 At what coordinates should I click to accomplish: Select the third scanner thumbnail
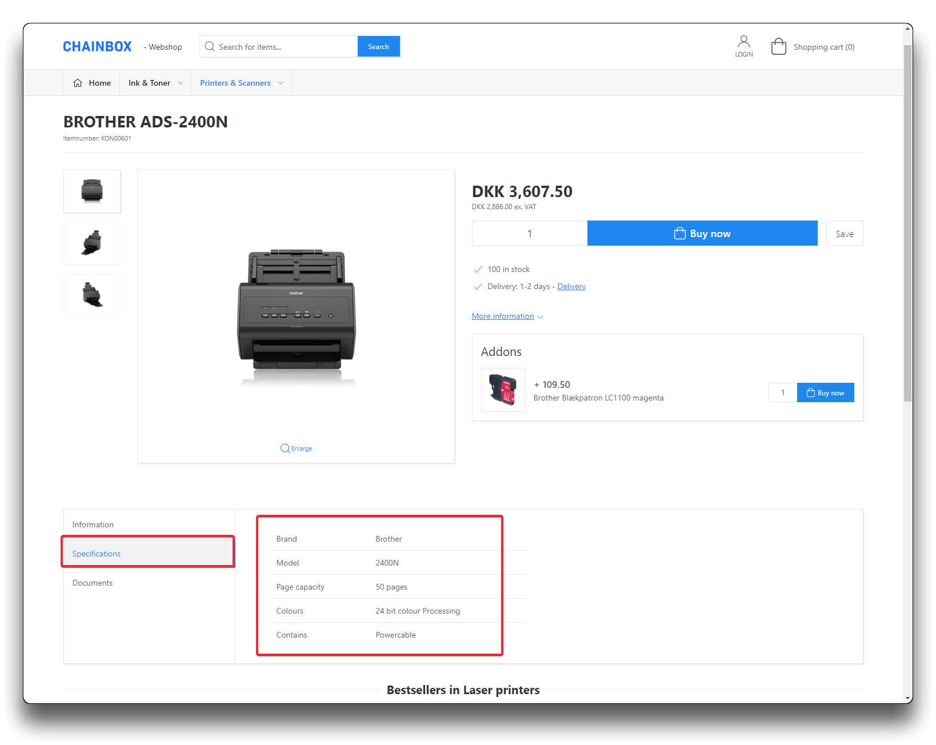coord(92,295)
